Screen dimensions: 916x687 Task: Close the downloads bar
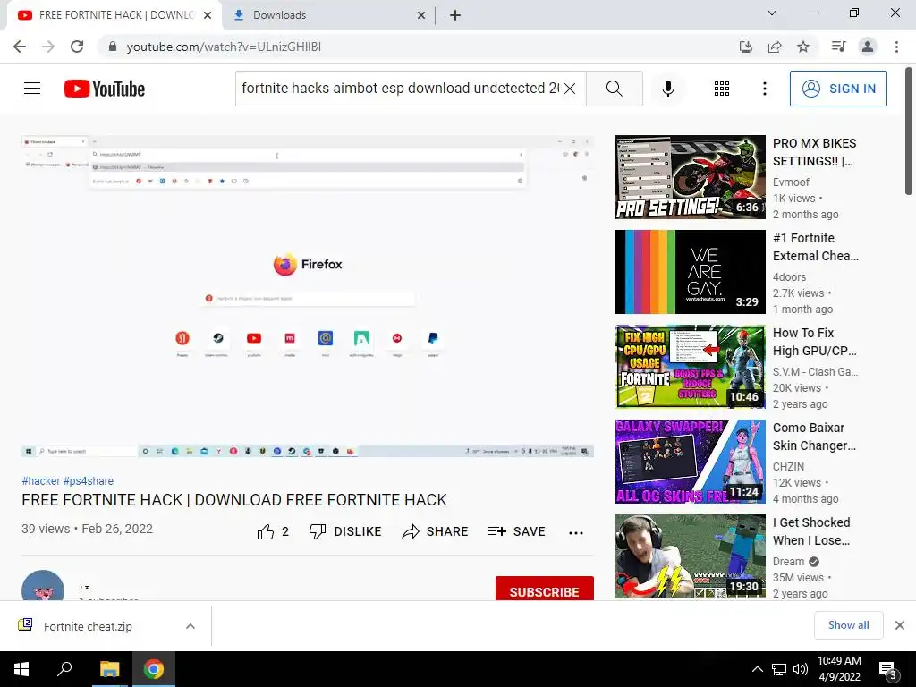(900, 625)
